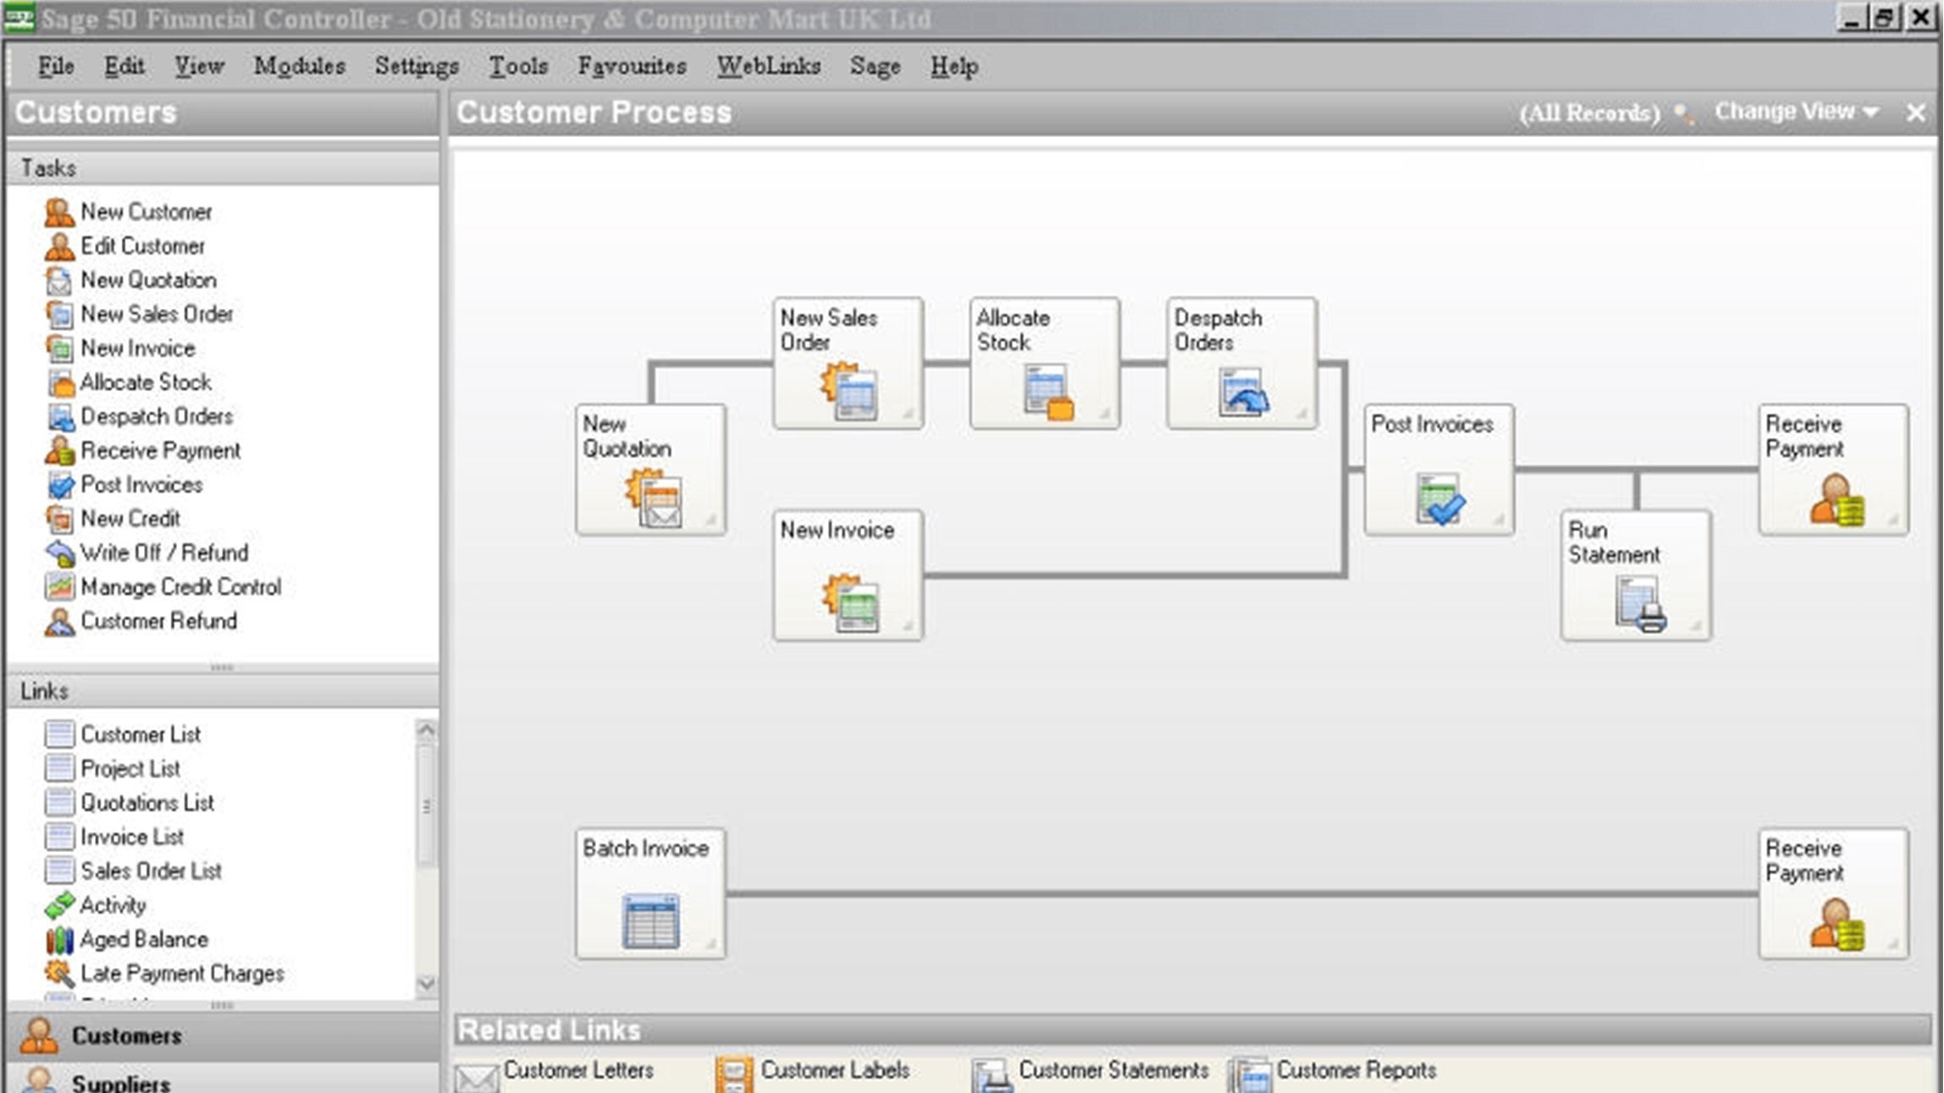Open the Allocate Stock process tile

[1045, 363]
